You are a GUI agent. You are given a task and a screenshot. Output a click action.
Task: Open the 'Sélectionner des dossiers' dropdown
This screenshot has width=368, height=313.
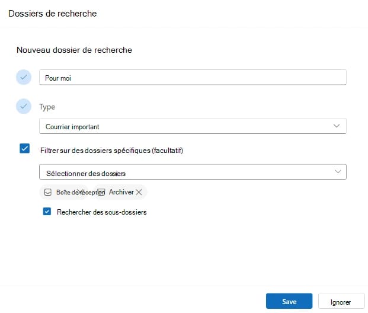click(x=193, y=172)
